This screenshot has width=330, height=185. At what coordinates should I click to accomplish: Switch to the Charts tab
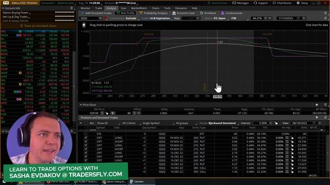[x=155, y=8]
